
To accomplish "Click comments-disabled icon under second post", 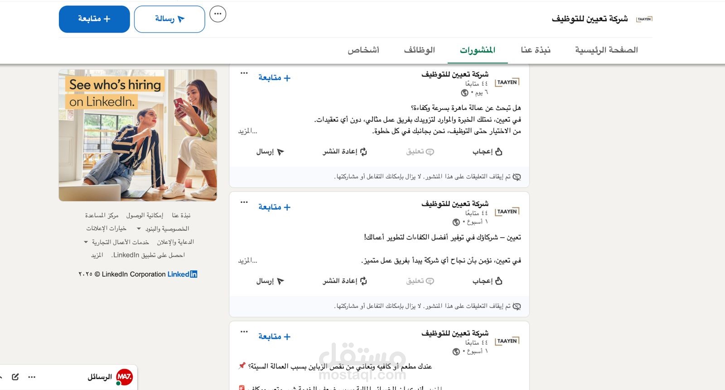I will [x=517, y=306].
